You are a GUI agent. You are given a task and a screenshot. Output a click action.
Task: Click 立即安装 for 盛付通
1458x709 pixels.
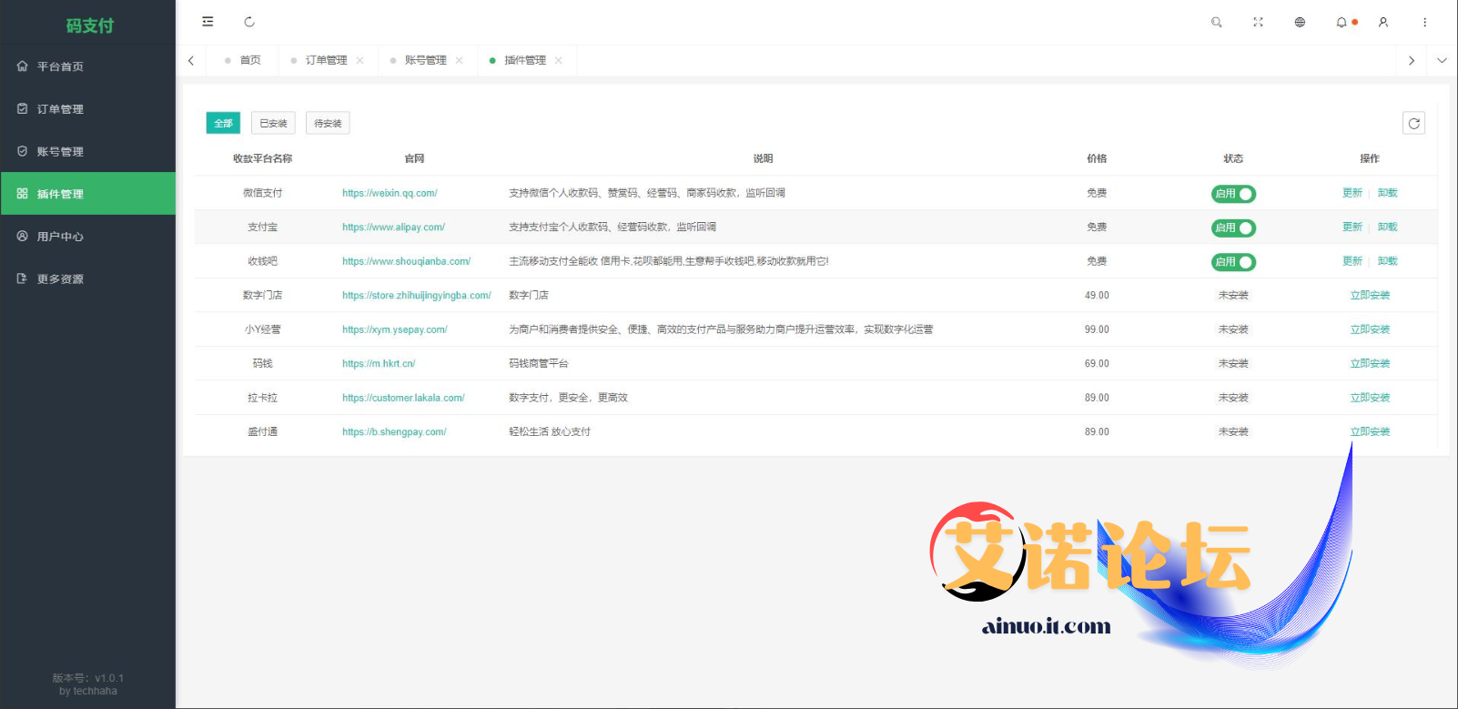click(x=1370, y=431)
